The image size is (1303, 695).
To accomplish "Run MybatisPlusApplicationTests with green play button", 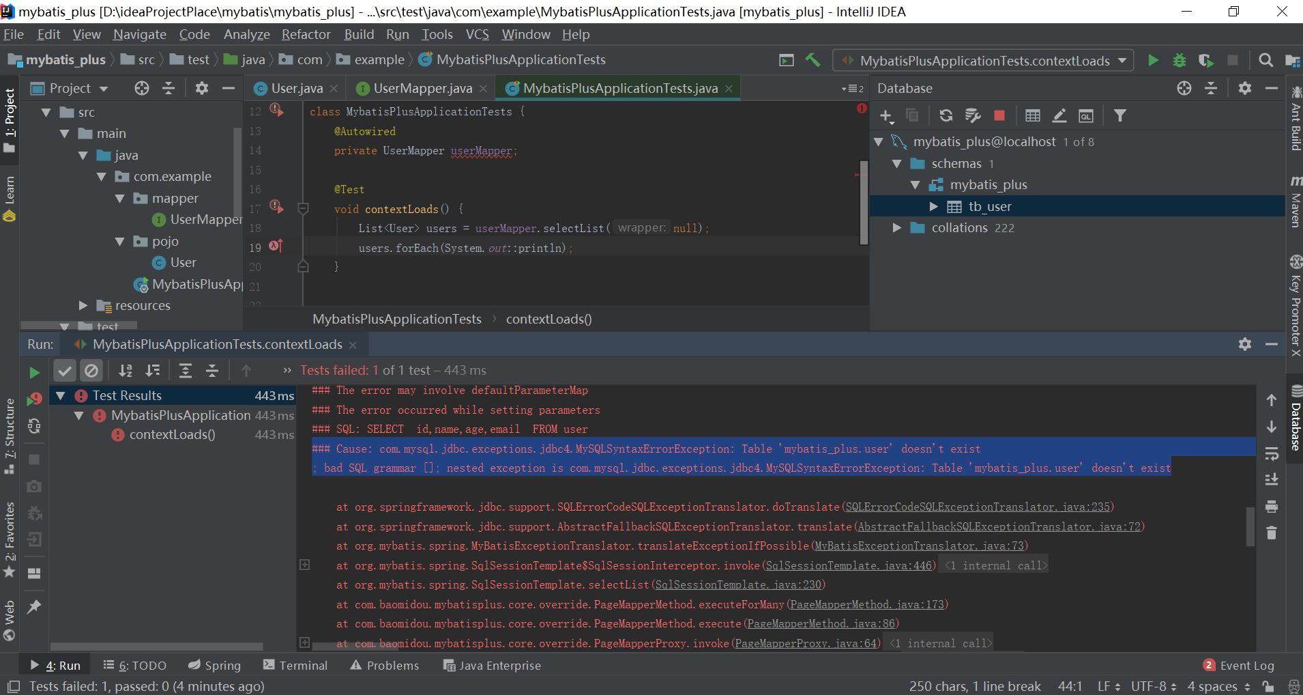I will click(1153, 60).
